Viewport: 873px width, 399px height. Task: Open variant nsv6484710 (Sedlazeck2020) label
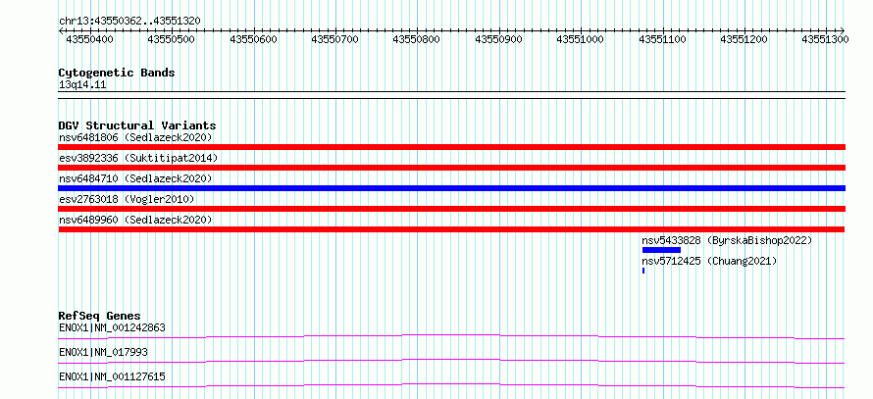(135, 178)
